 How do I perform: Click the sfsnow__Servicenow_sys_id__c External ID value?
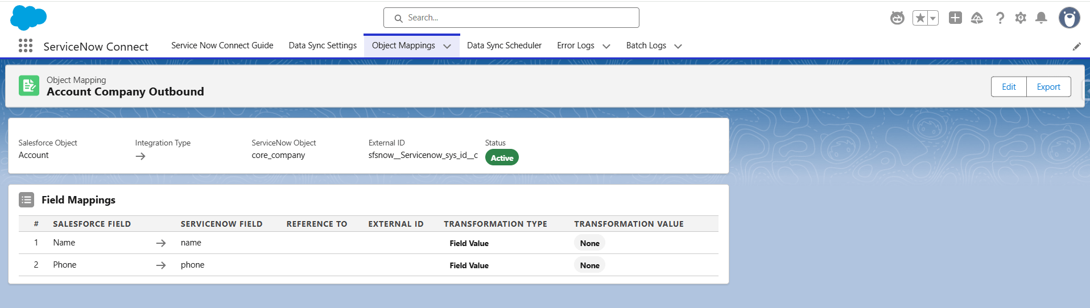pyautogui.click(x=423, y=155)
